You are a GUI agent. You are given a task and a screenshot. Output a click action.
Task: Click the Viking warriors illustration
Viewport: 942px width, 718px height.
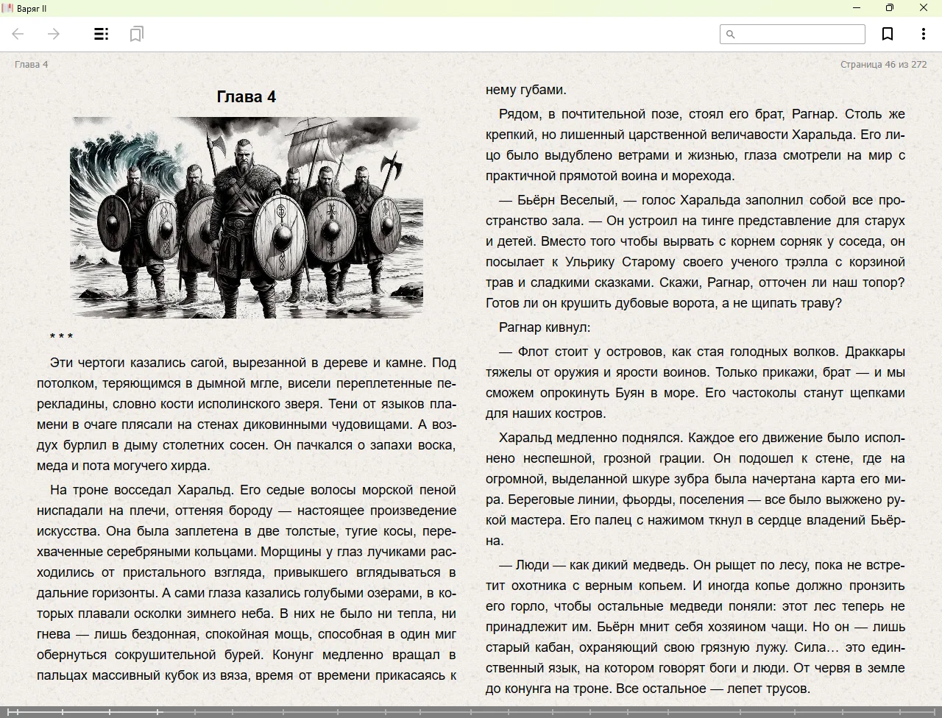coord(247,217)
